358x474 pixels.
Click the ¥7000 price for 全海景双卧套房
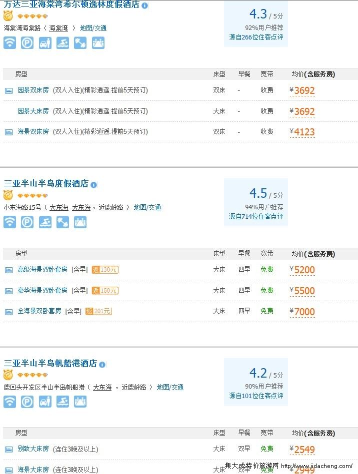(x=304, y=312)
